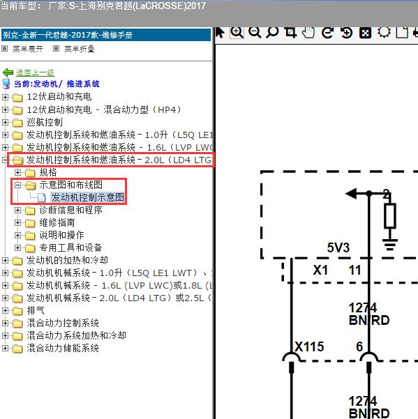Activate the zoom in magnifier tool
This screenshot has height=419, width=418.
(237, 33)
